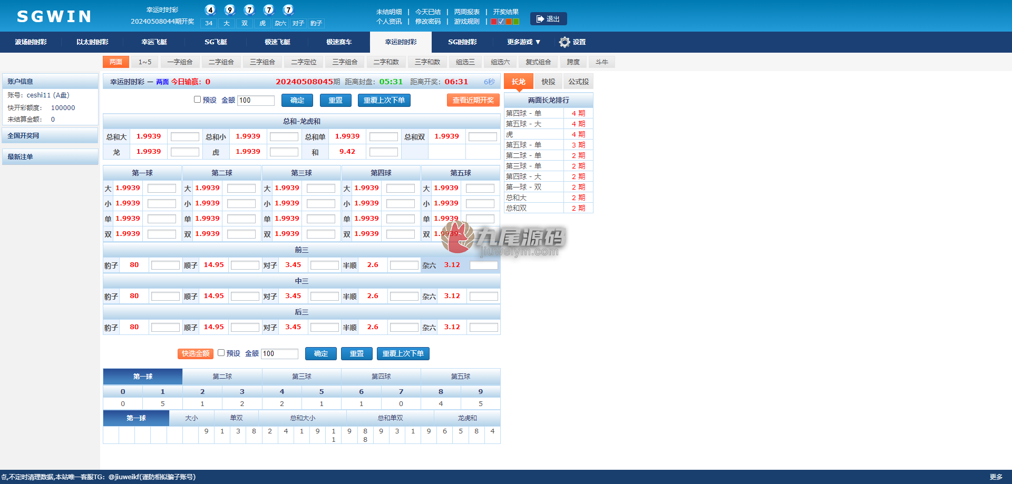Enable the bottom 预设 checkbox
1012x484 pixels.
tap(221, 353)
